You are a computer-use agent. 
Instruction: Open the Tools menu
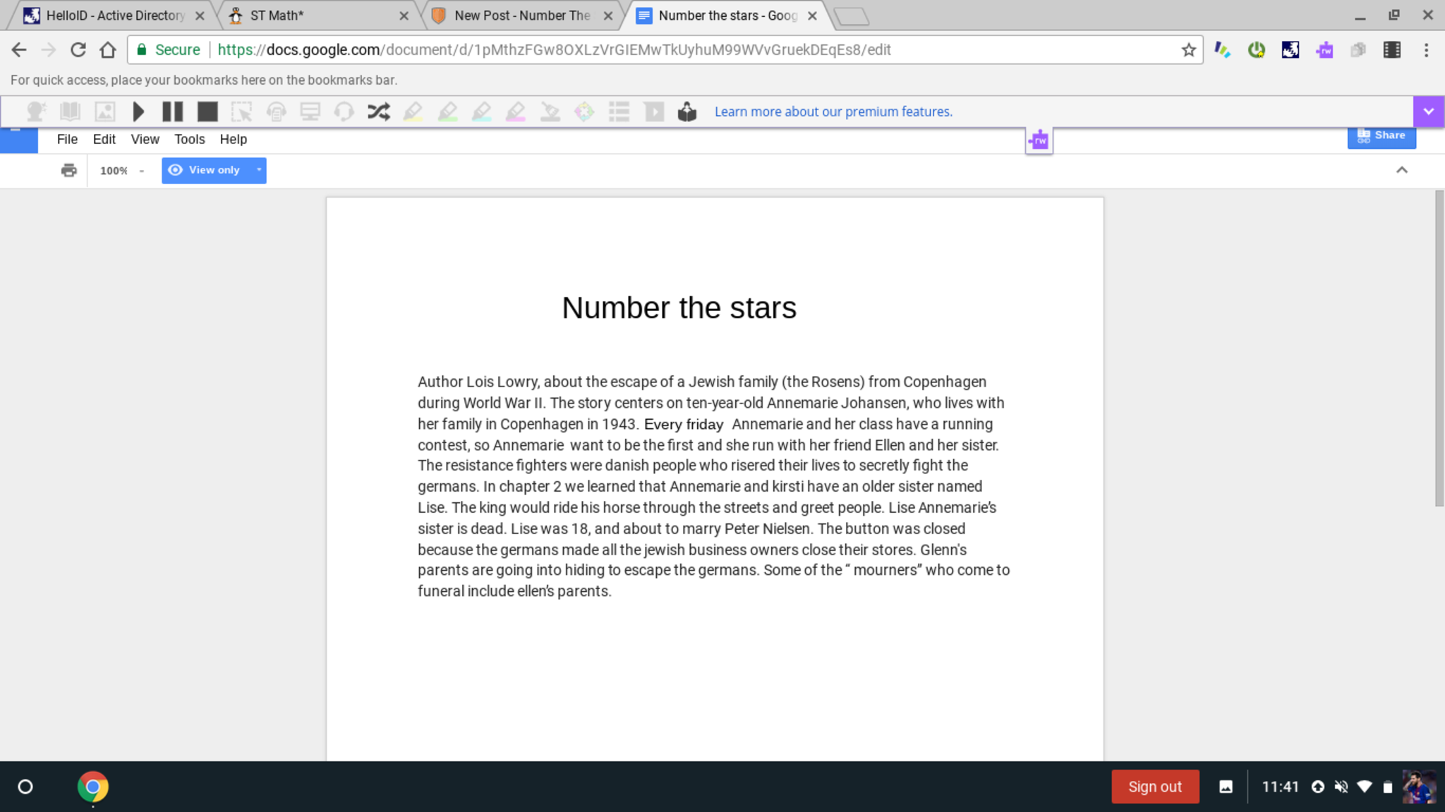pos(189,139)
